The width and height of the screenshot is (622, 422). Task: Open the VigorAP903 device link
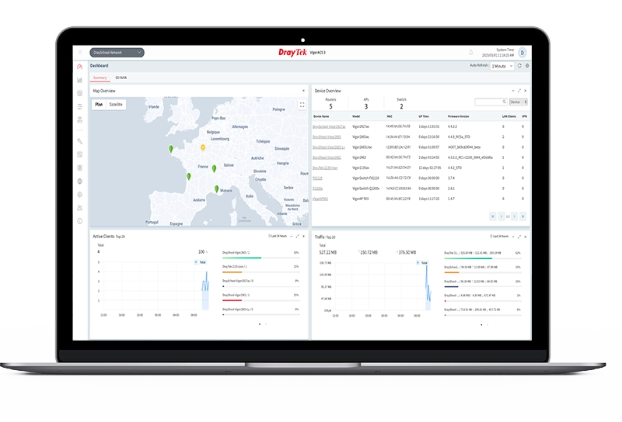point(320,199)
